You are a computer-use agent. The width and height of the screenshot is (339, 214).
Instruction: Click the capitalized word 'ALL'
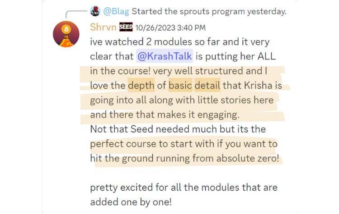(267, 56)
